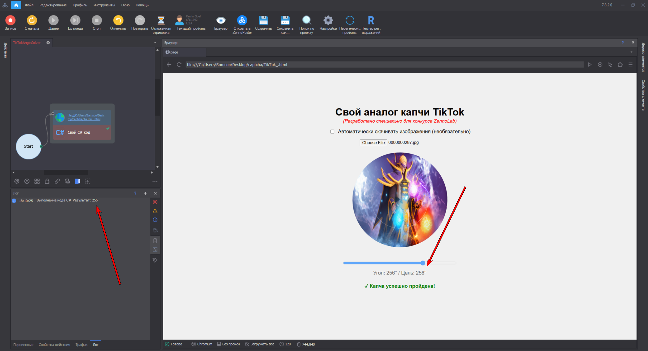Open the Regex Tester (Тестер рег. выражений) tool
Screen dimensions: 648x351
pos(371,20)
